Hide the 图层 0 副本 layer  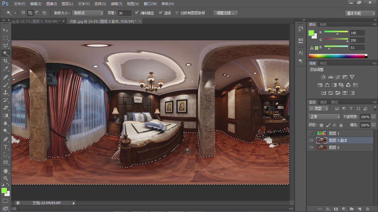pos(311,140)
